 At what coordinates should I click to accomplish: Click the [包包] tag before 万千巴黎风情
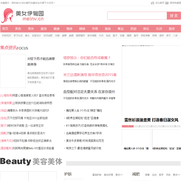tap(4, 118)
